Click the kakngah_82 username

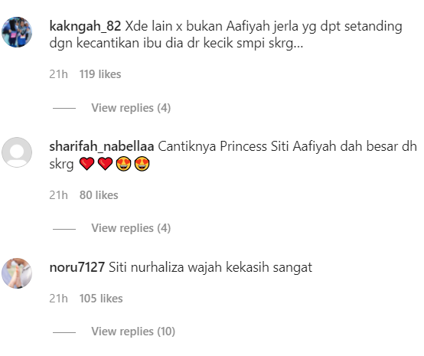(85, 26)
